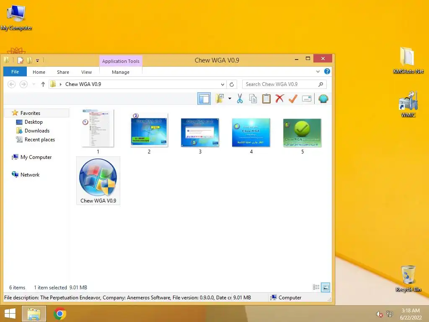
Task: Click File Explorer on the taskbar
Action: point(34,314)
